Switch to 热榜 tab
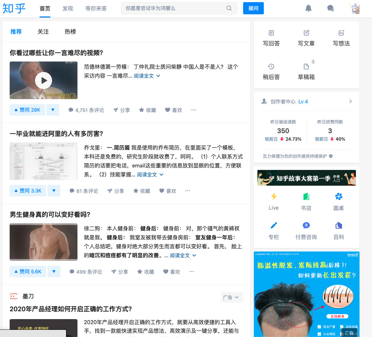372x337 pixels. pos(70,31)
